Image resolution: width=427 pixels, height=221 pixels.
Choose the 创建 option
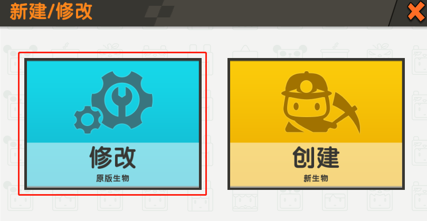point(316,158)
